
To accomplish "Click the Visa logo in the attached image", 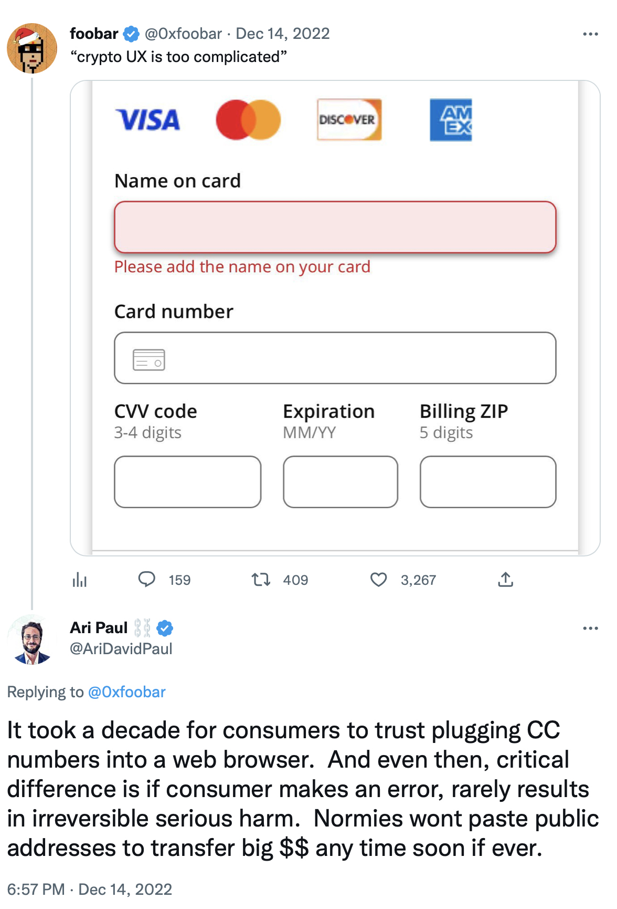I will tap(148, 120).
